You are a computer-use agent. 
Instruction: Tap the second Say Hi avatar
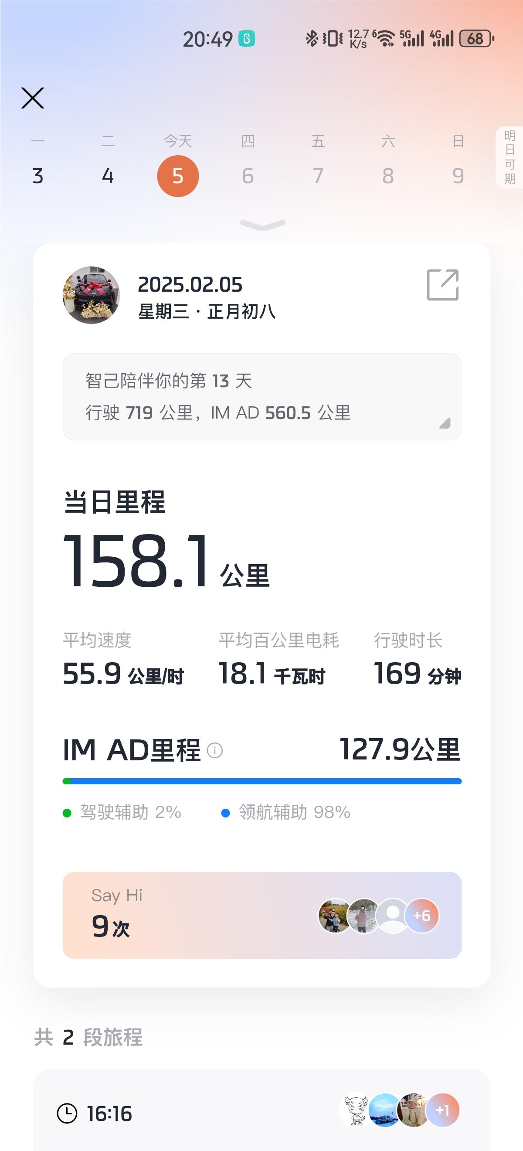[363, 916]
